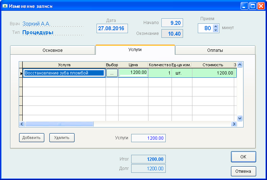Screen dimensions: 267x180
Task: Decrease appointment minutes with down arrow
Action: pos(216,30)
